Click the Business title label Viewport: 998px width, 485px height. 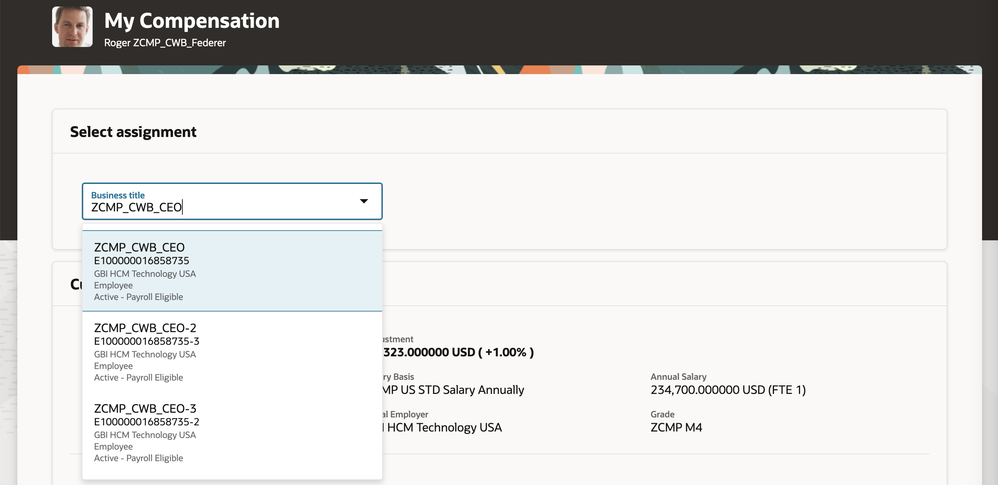pos(118,195)
